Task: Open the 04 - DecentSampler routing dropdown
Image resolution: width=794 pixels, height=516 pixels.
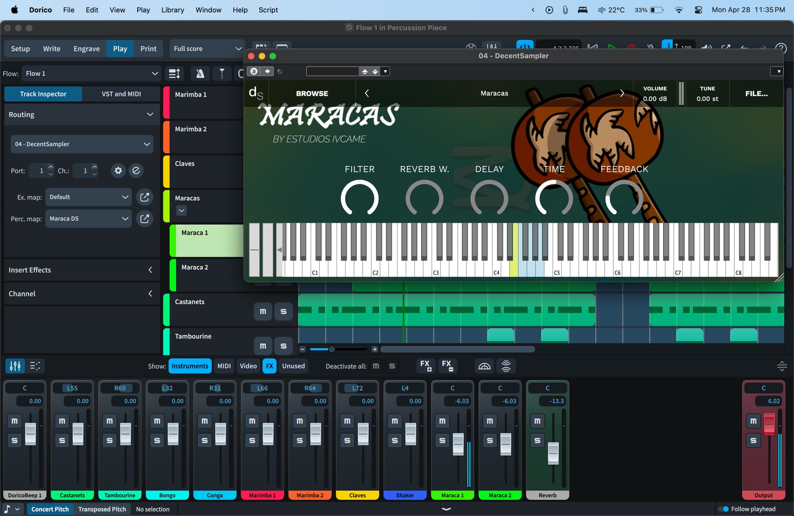Action: 82,144
